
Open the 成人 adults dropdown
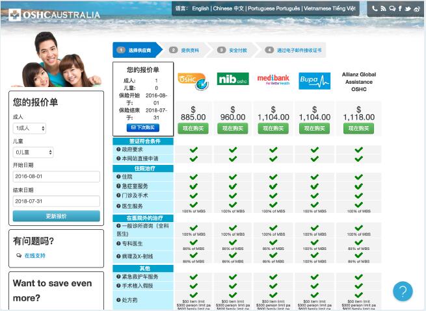coord(30,129)
